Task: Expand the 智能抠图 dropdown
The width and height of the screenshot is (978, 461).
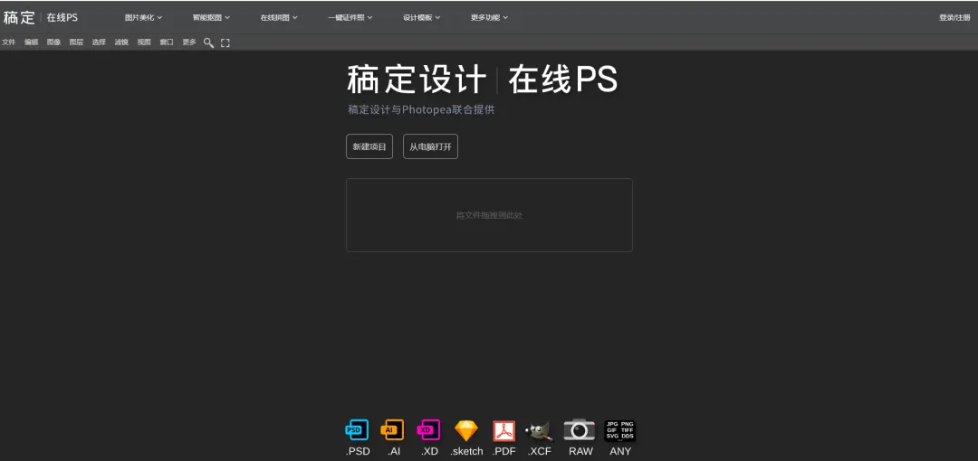Action: [211, 17]
